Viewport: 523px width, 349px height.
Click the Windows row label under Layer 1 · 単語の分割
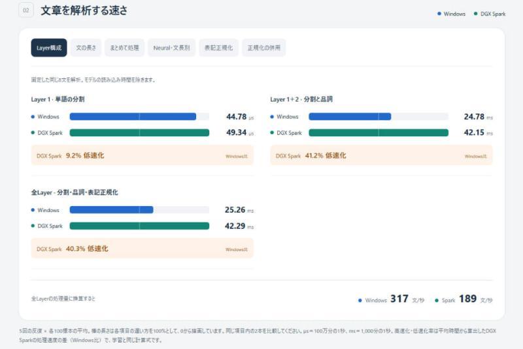pos(45,117)
